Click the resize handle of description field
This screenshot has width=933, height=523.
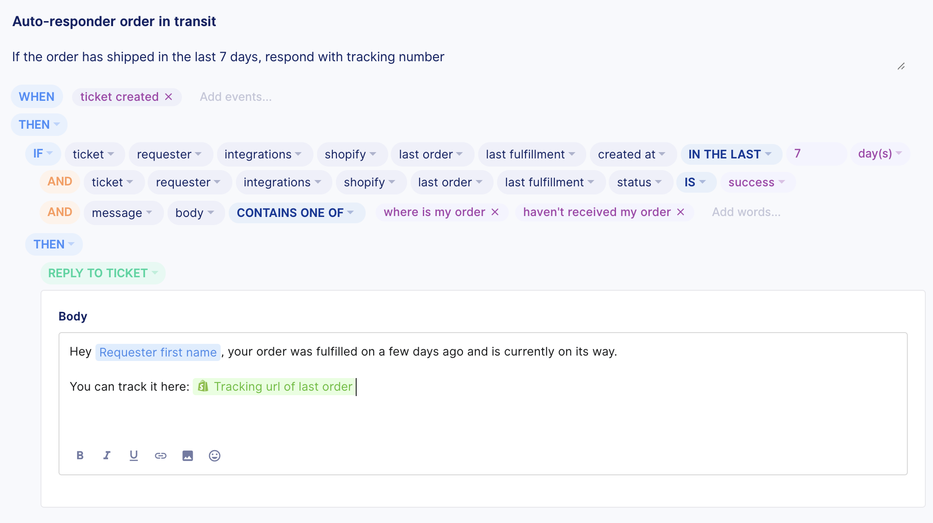pyautogui.click(x=901, y=66)
